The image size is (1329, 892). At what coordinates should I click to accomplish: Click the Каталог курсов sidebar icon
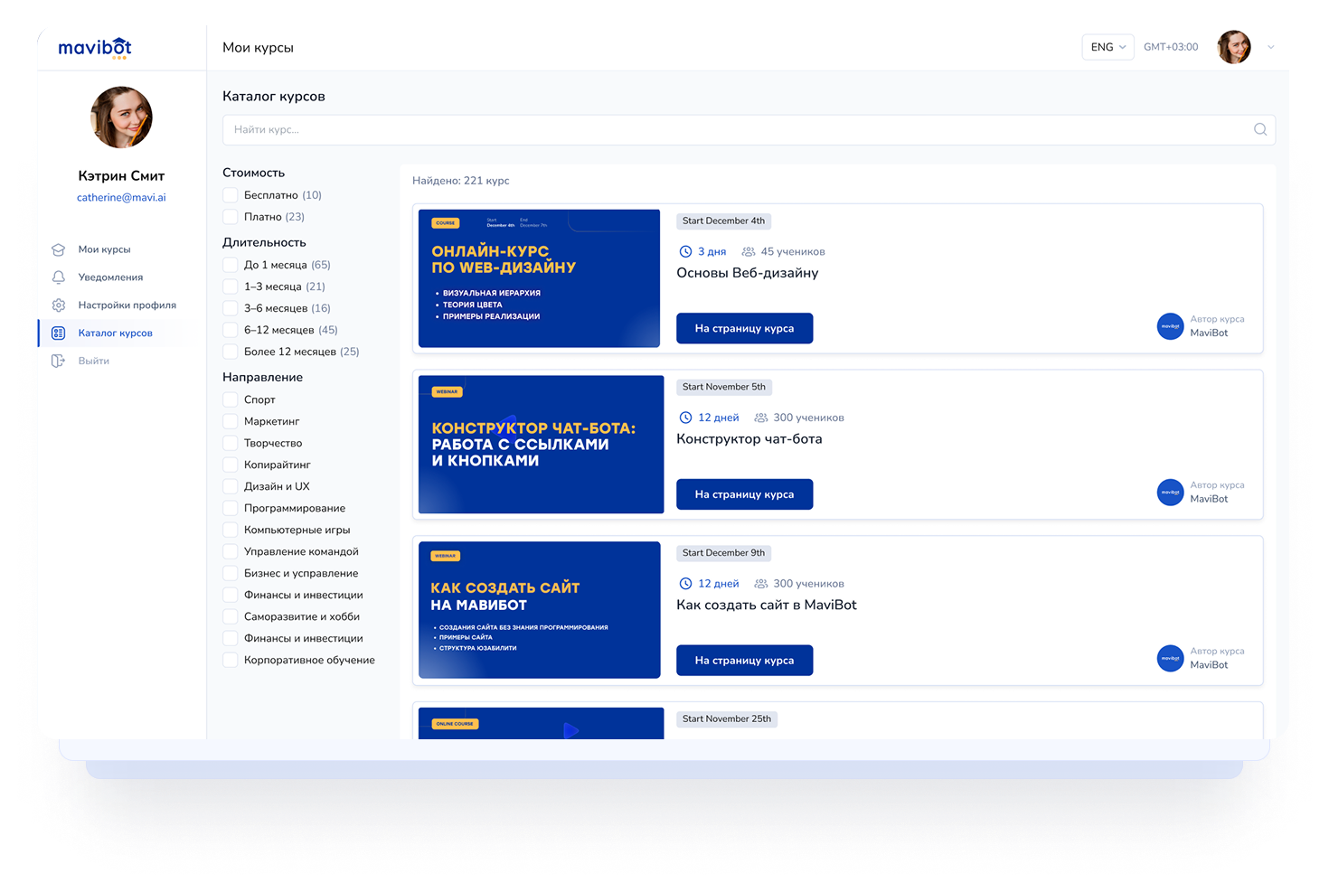59,333
